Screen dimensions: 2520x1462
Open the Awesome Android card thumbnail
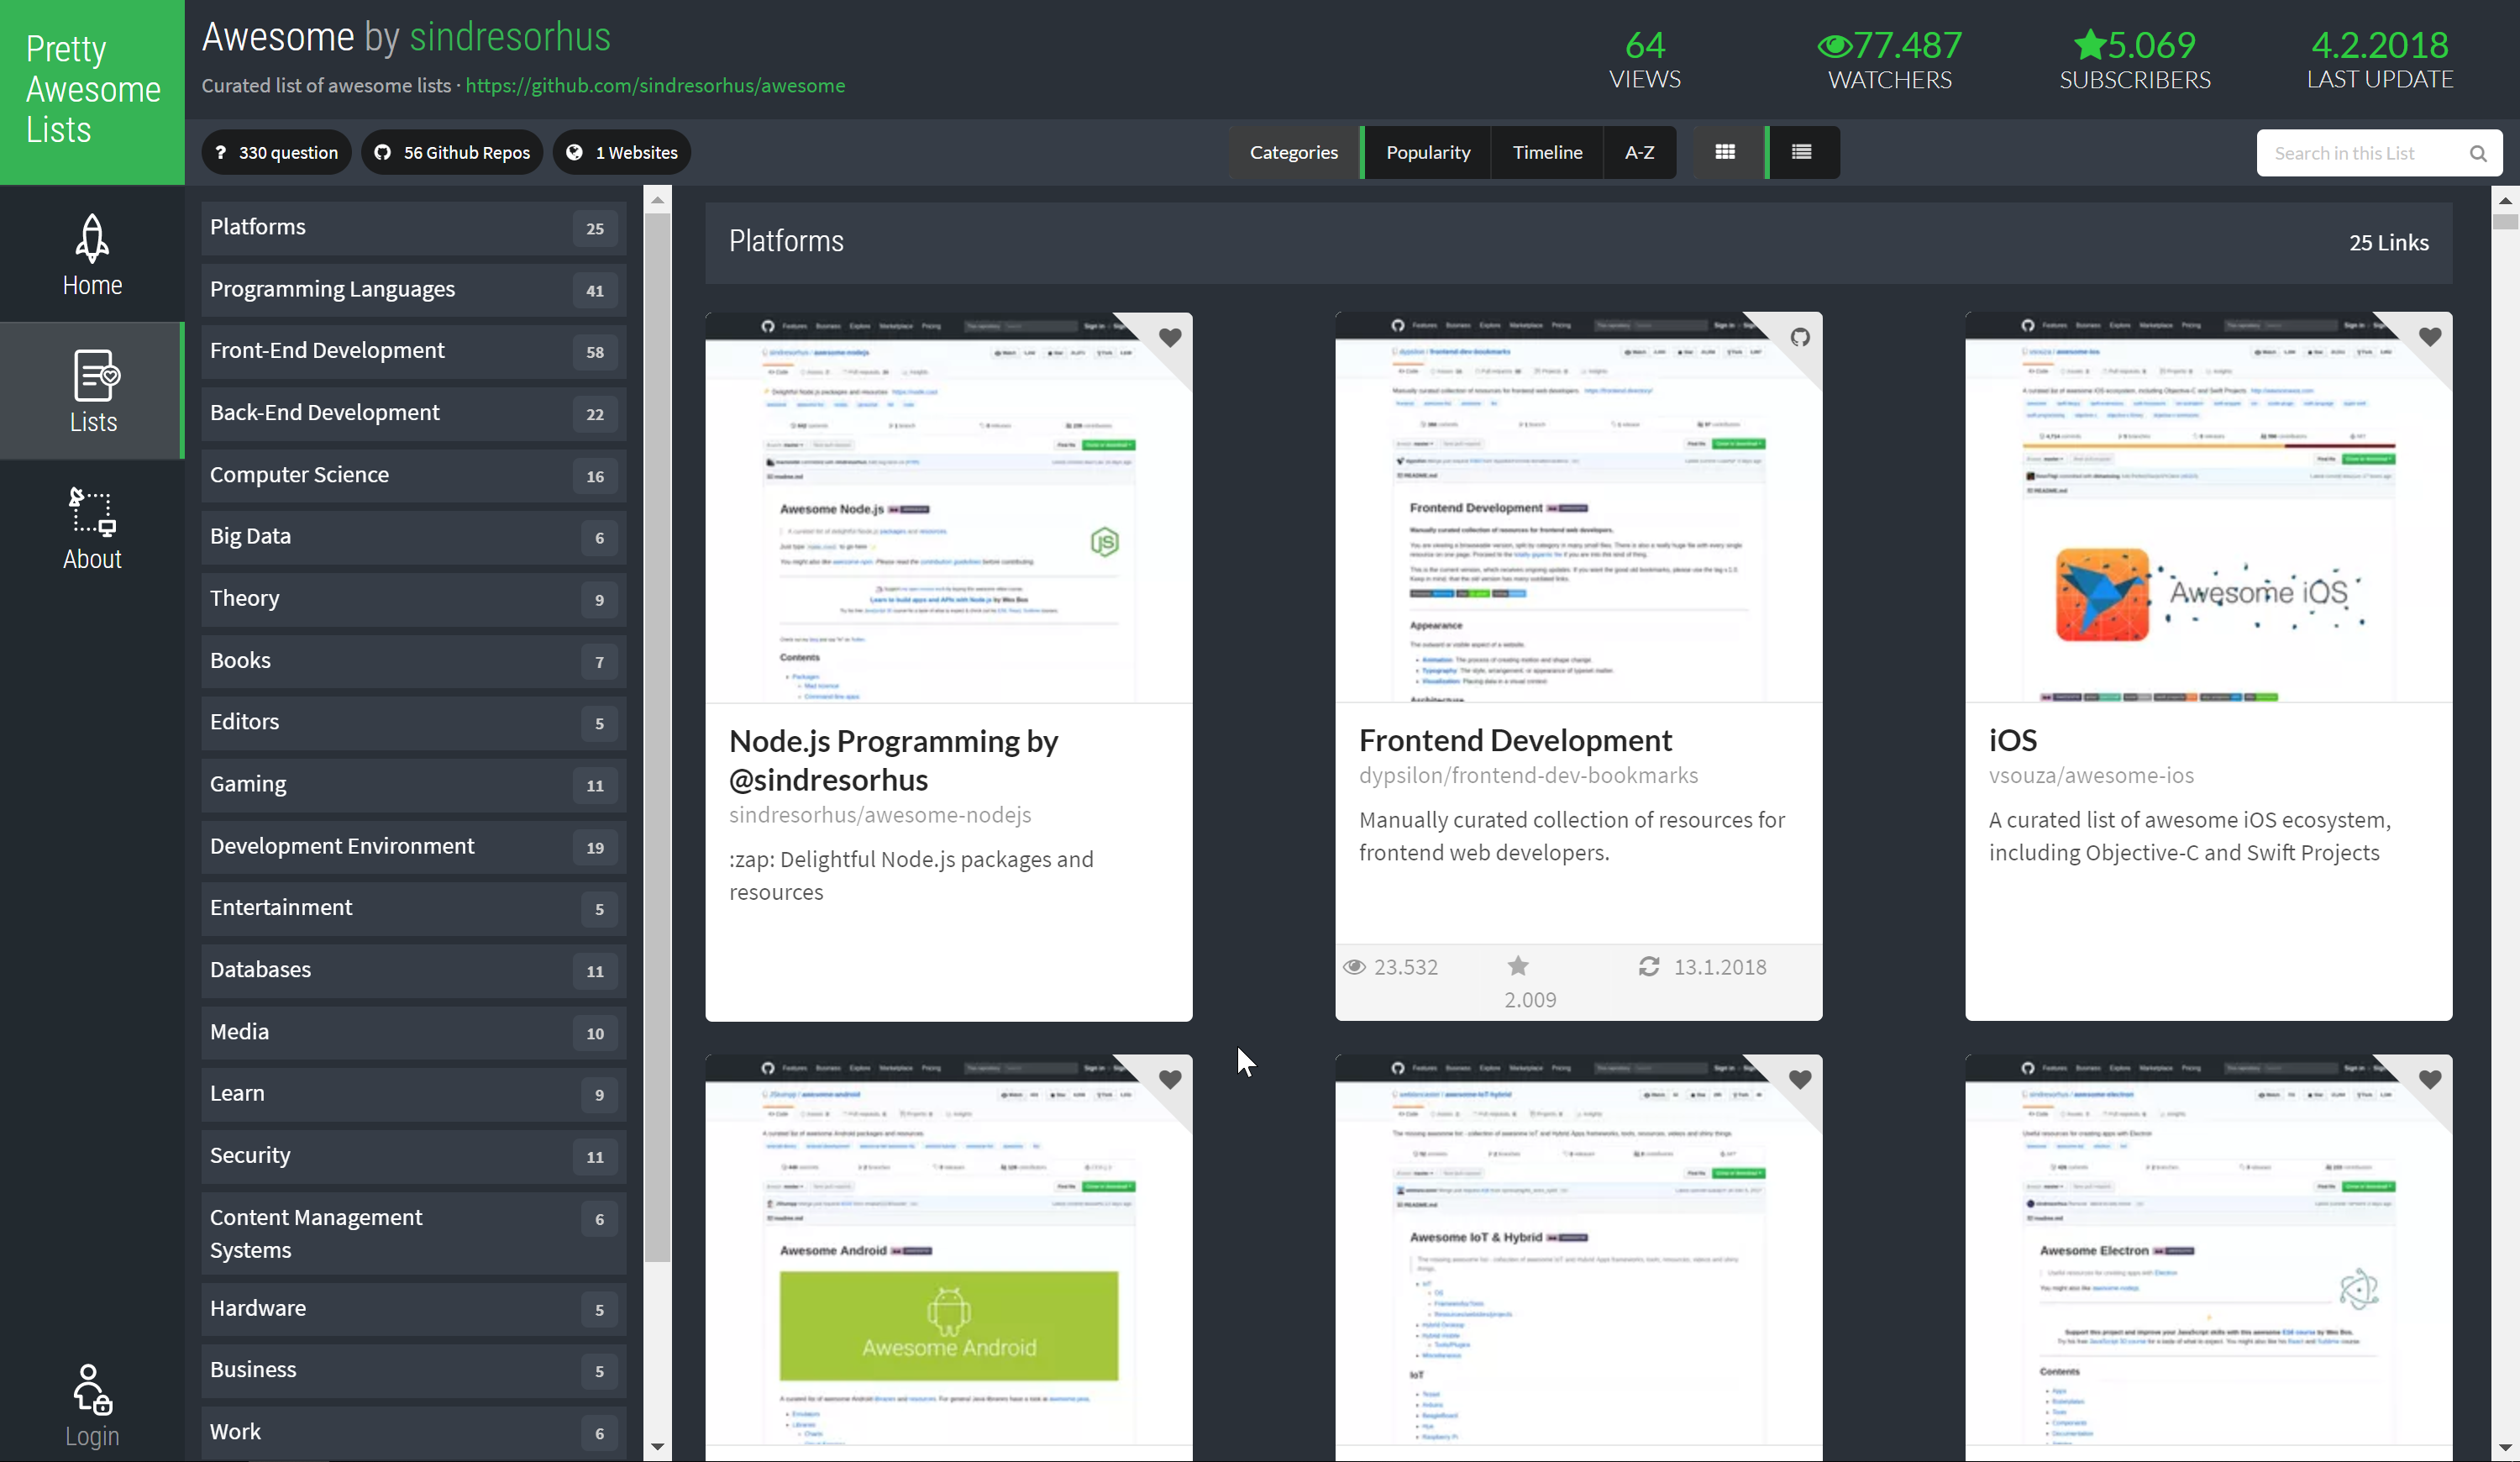click(948, 1250)
